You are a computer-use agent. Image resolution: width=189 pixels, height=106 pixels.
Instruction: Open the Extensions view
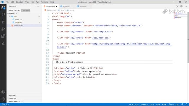pyautogui.click(x=3, y=36)
